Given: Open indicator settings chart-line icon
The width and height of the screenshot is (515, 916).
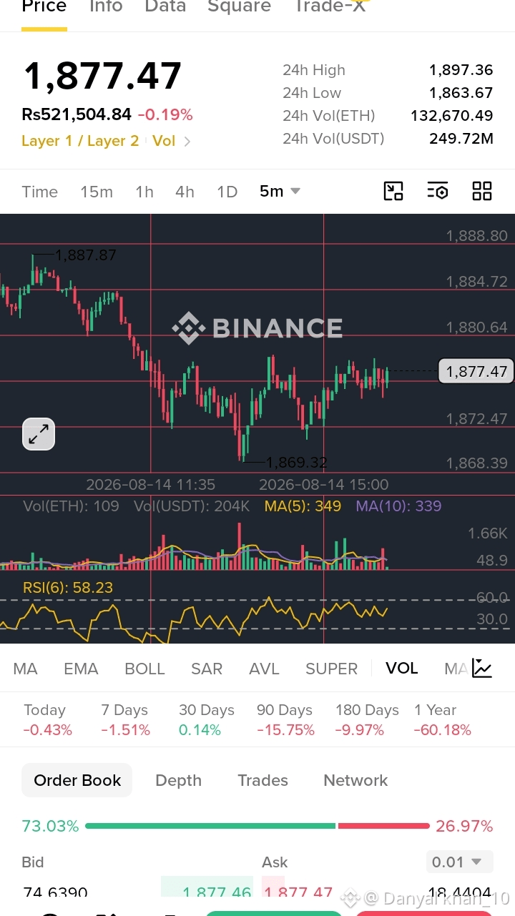Looking at the screenshot, I should click(x=482, y=669).
